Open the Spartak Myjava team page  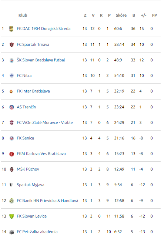30,185
